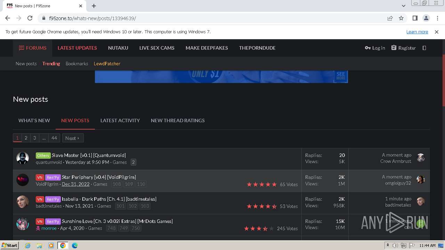Image resolution: width=445 pixels, height=250 pixels.
Task: Click the quantumvoid author avatar
Action: [x=23, y=158]
